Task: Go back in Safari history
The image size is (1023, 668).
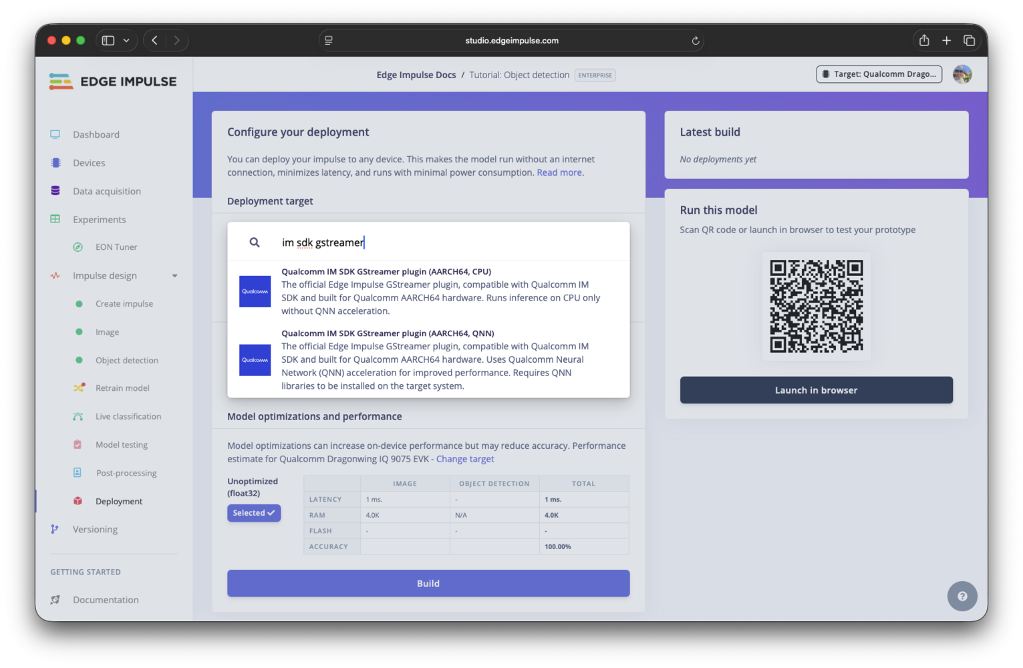Action: point(154,41)
